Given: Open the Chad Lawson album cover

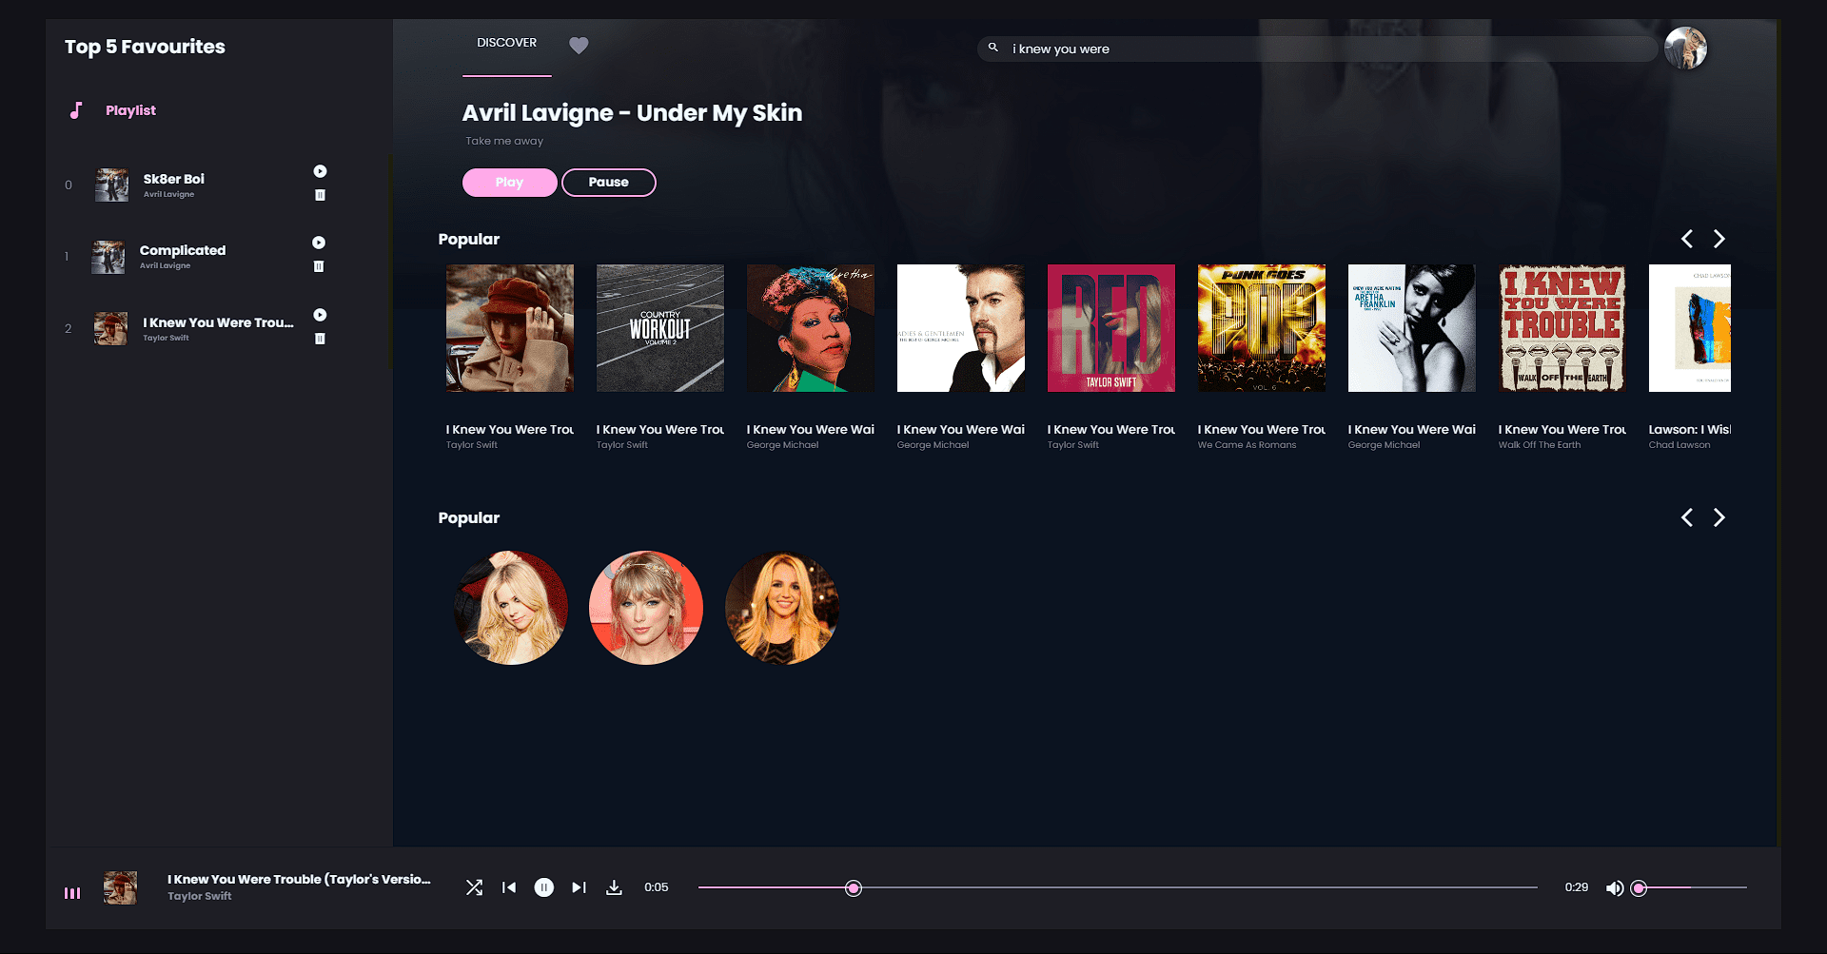Looking at the screenshot, I should [1690, 328].
